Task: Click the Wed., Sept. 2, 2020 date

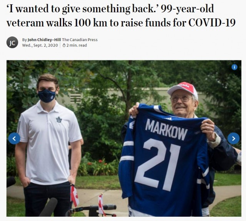Action: [x=40, y=45]
